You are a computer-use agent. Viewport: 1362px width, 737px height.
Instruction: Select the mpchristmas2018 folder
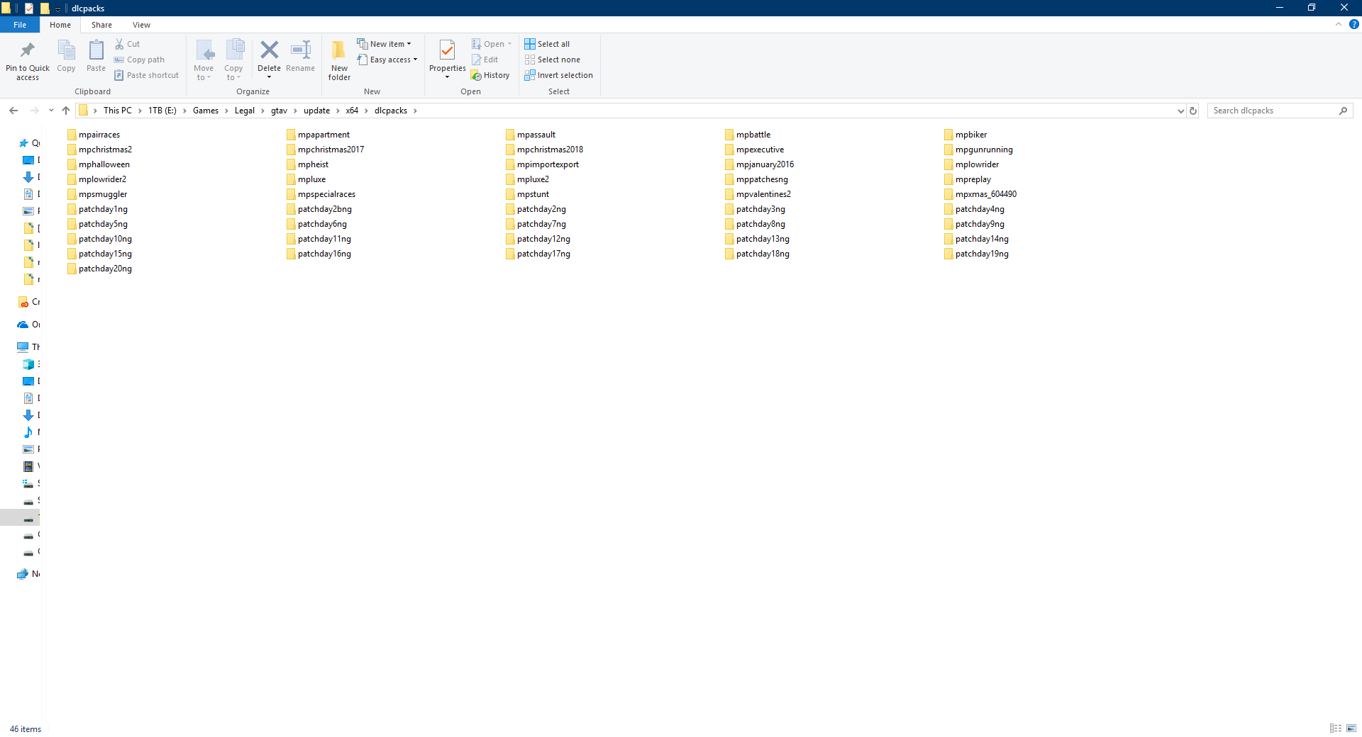pyautogui.click(x=544, y=150)
